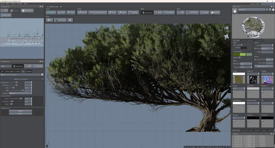The width and height of the screenshot is (275, 148).
Task: Open the Collision Objects scene tool
Action: pos(98,12)
